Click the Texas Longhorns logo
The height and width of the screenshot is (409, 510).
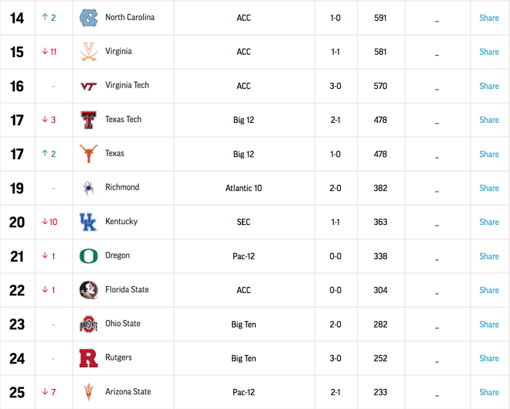(x=88, y=154)
